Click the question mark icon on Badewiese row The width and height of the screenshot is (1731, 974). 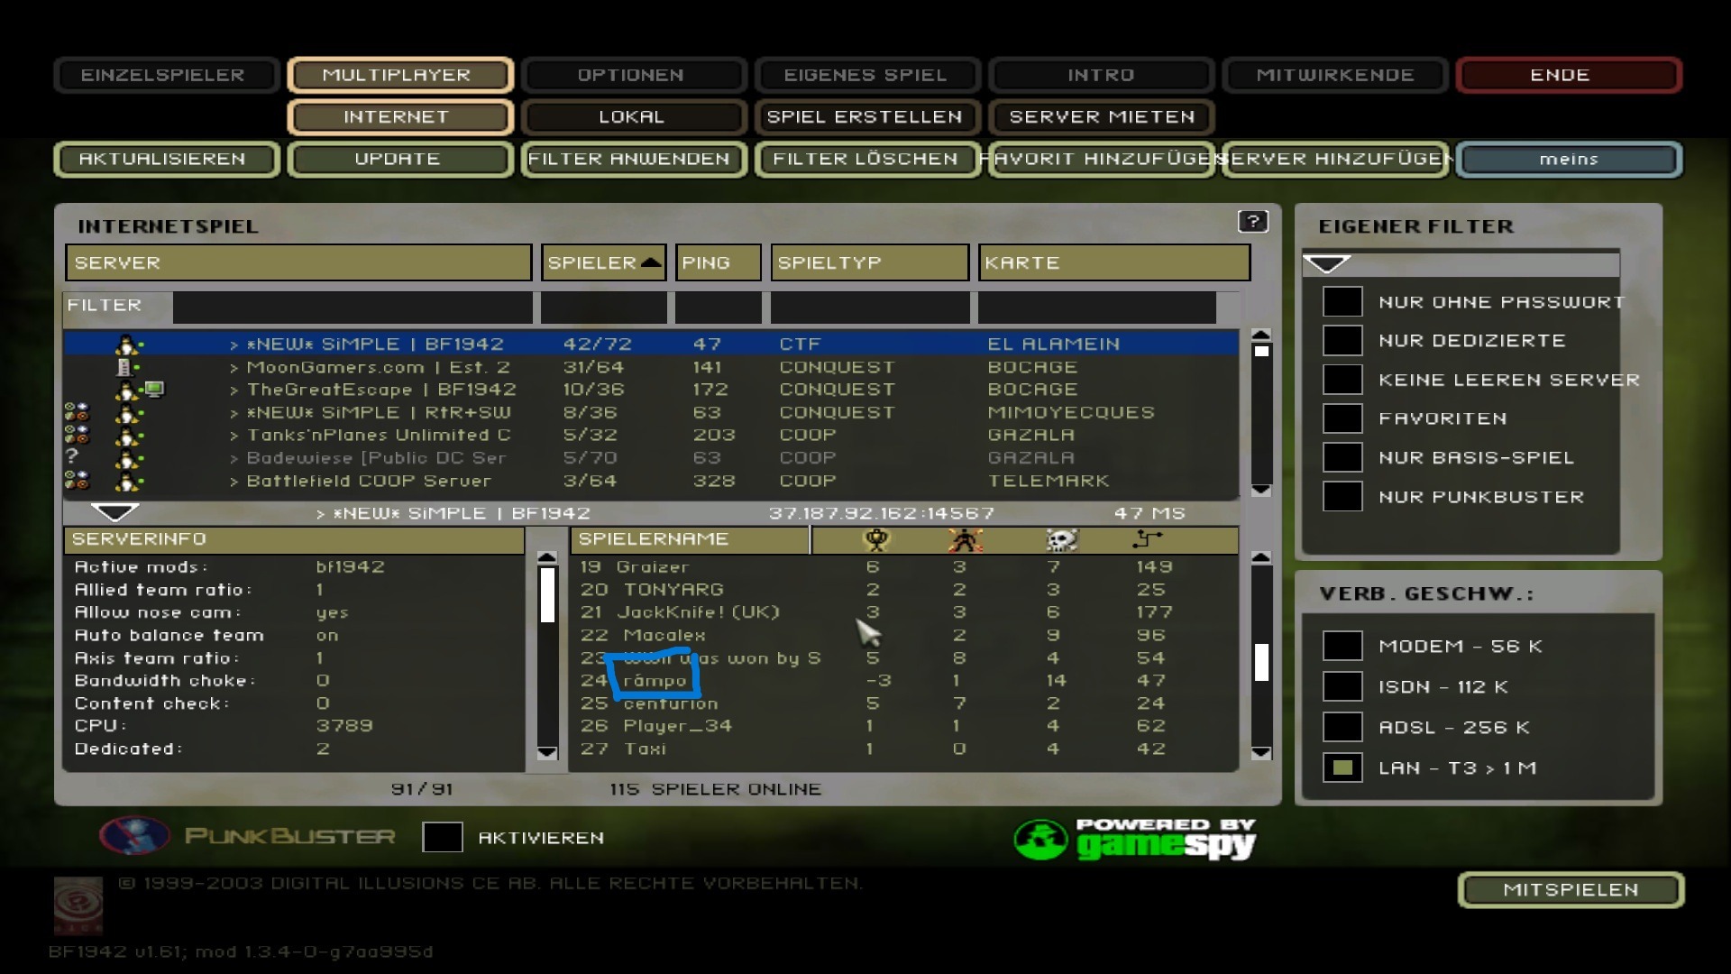pos(72,456)
